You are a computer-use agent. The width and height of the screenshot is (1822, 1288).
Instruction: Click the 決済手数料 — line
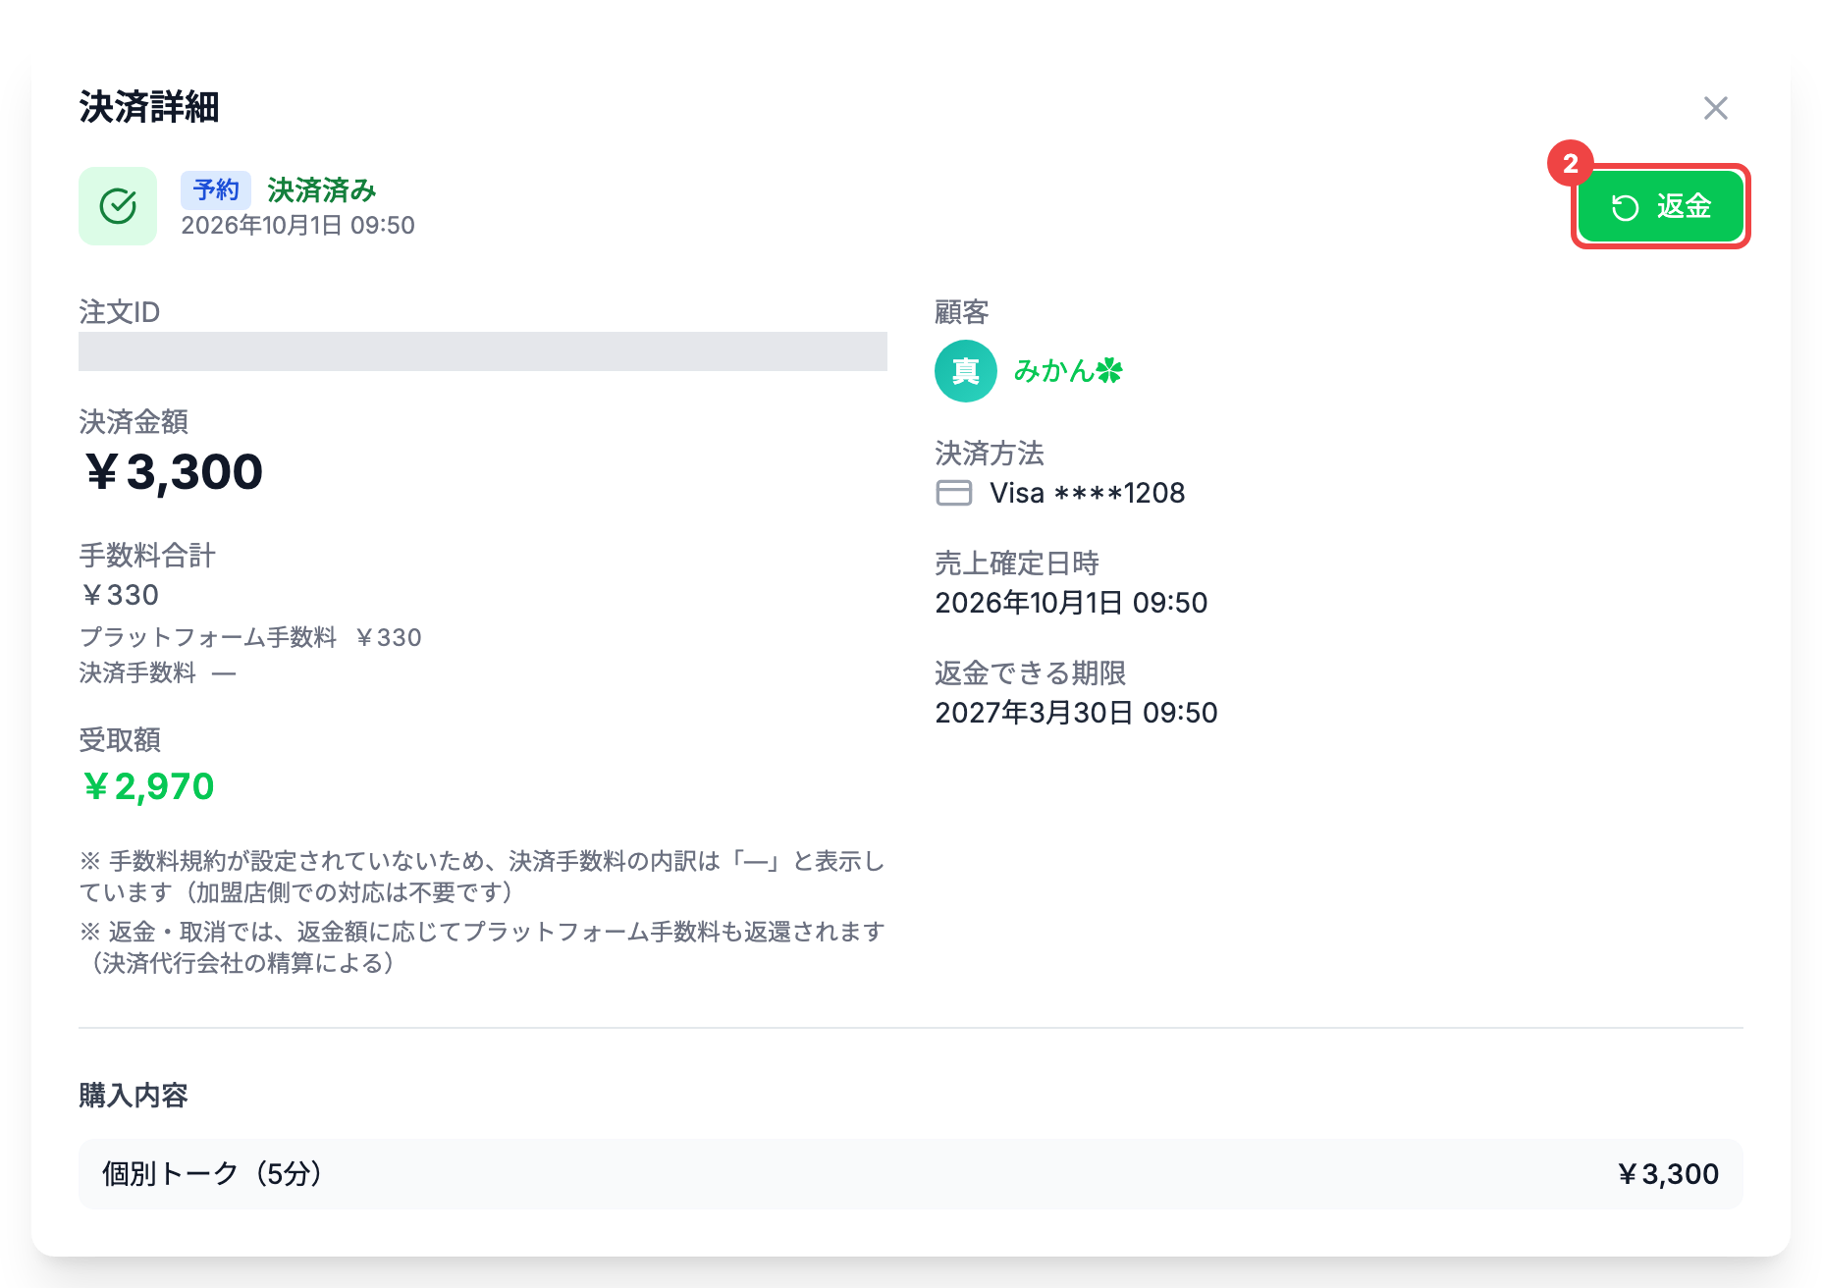coord(158,672)
